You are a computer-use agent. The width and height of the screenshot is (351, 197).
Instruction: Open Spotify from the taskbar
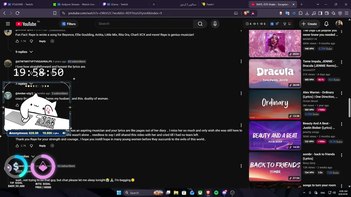point(216,193)
